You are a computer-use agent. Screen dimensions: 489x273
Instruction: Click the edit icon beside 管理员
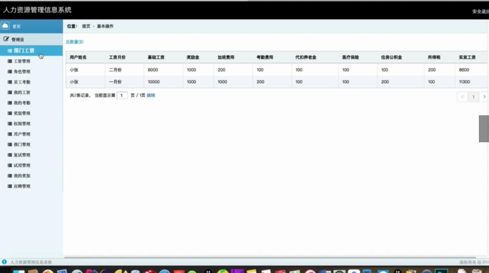pos(6,40)
